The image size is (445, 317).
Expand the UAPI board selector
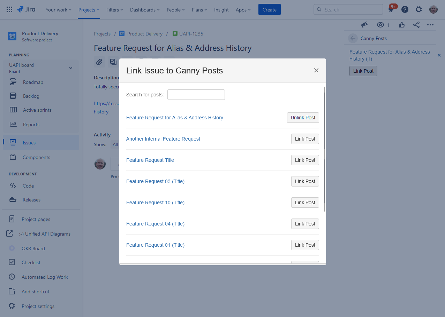(71, 68)
